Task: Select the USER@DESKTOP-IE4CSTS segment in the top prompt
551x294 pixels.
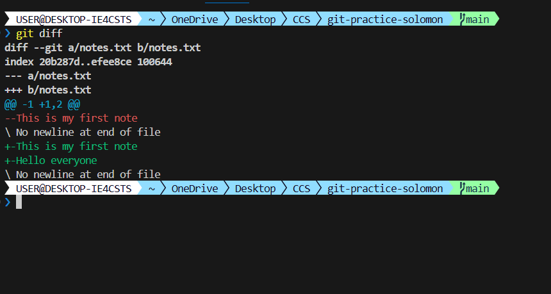Action: pos(74,19)
